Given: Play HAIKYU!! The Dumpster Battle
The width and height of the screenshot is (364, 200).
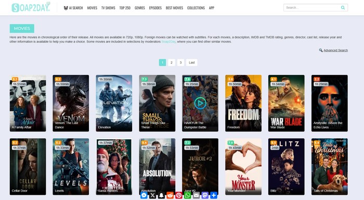Looking at the screenshot, I should (200, 103).
